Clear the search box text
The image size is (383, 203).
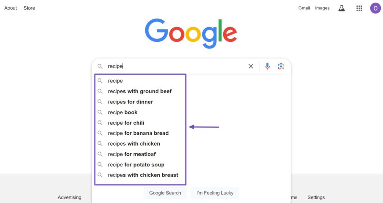click(x=251, y=66)
